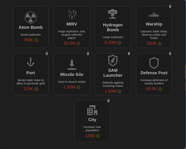Click the Defense Post shield icon

pyautogui.click(x=154, y=63)
